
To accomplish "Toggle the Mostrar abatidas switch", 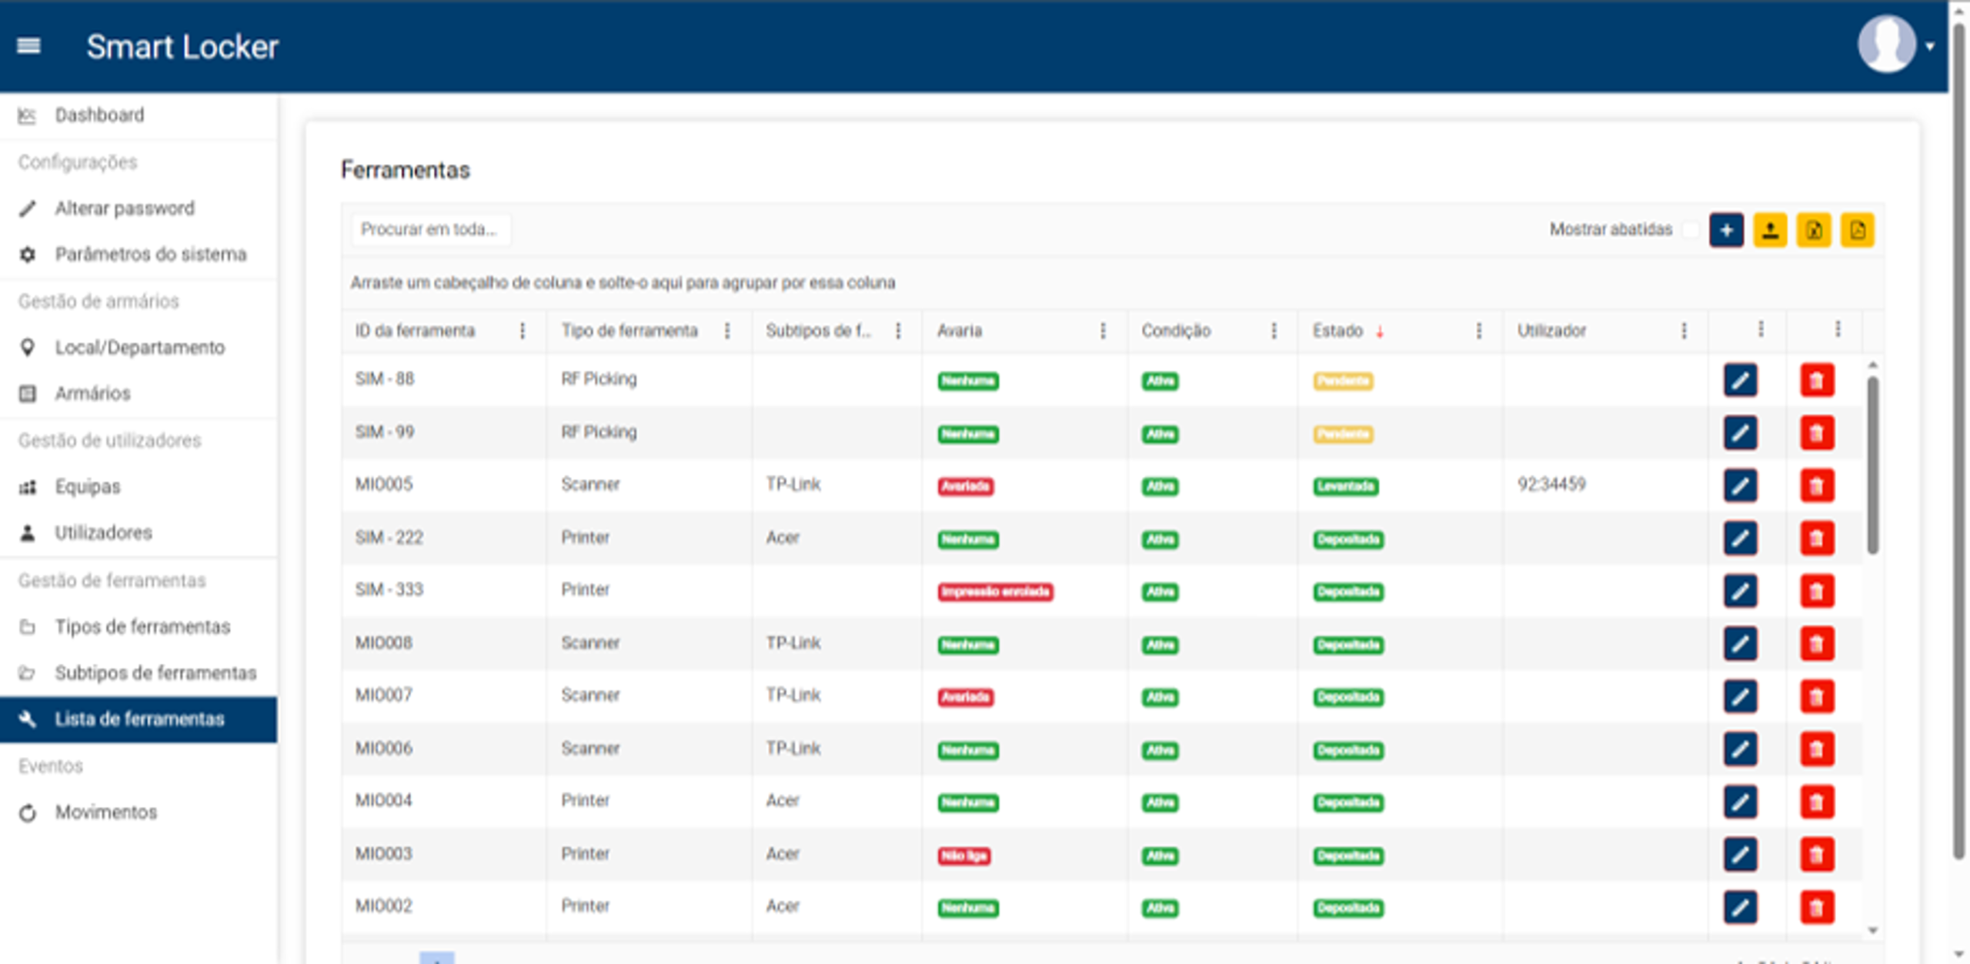I will (x=1690, y=229).
